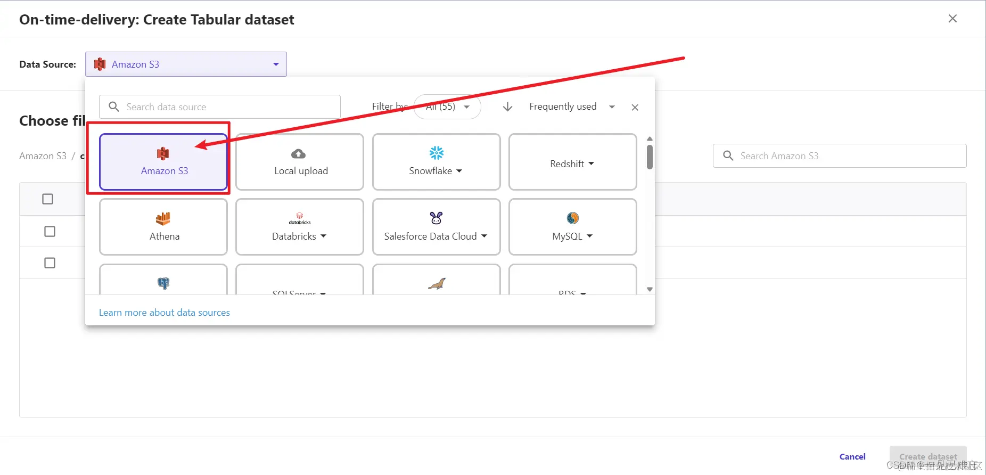Image resolution: width=986 pixels, height=475 pixels.
Task: Toggle the select-all checkbox in table header
Action: 47,199
